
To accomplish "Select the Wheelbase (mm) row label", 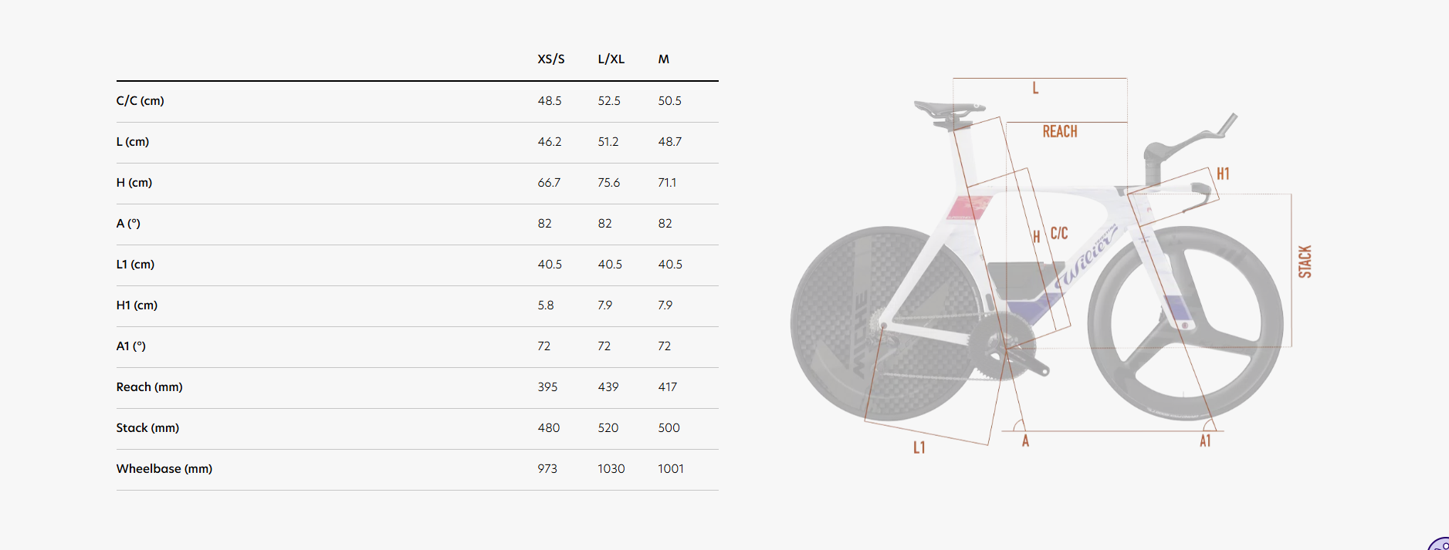I will 164,469.
